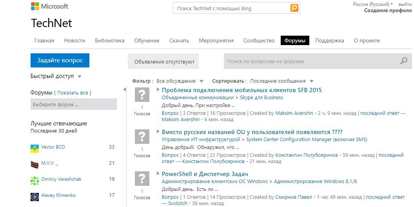Open M.V.V. _ profile name link
Viewport: 414px width, 207px height.
tap(50, 163)
